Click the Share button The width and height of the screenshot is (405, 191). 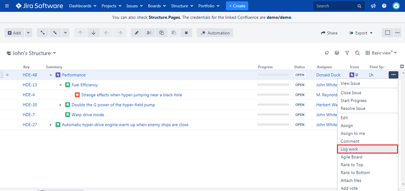coord(329,33)
